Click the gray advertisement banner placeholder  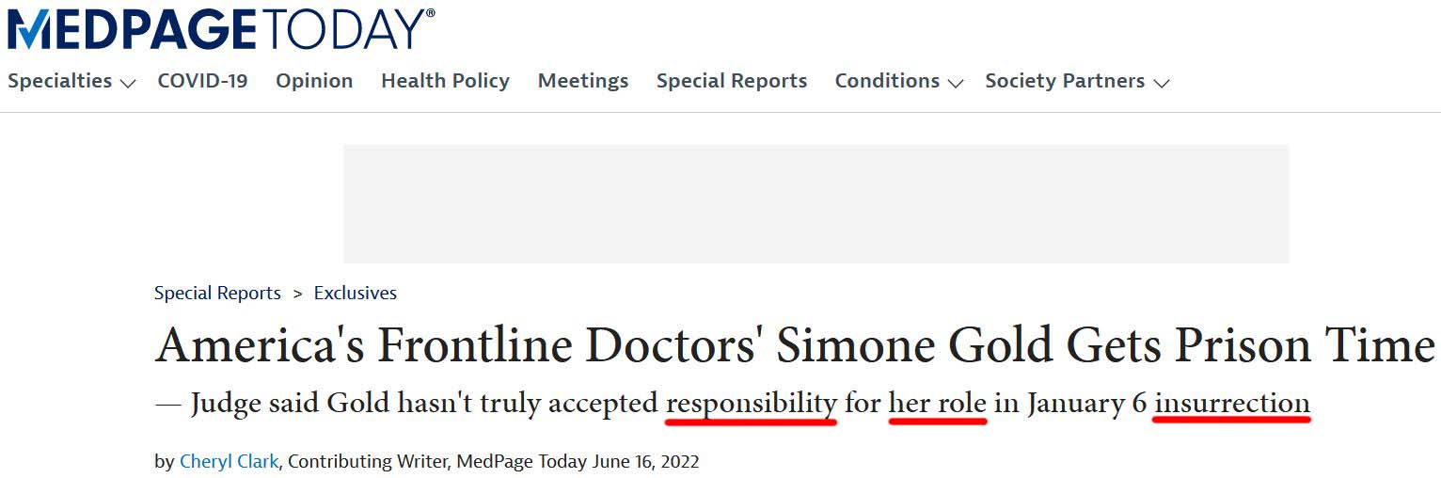pos(816,203)
